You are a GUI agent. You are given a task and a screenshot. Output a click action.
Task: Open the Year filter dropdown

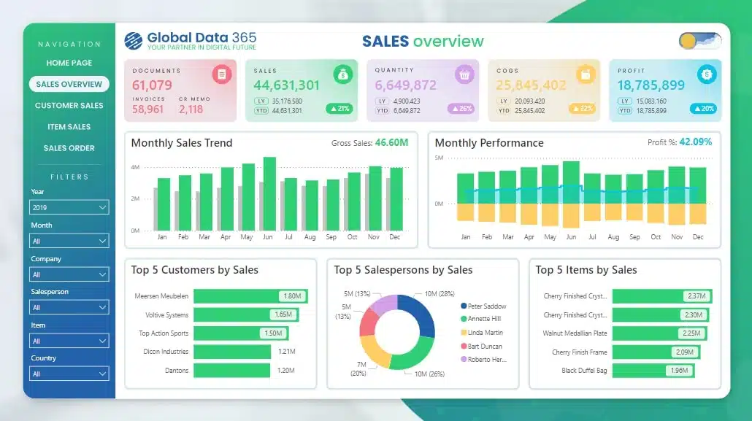pos(69,208)
